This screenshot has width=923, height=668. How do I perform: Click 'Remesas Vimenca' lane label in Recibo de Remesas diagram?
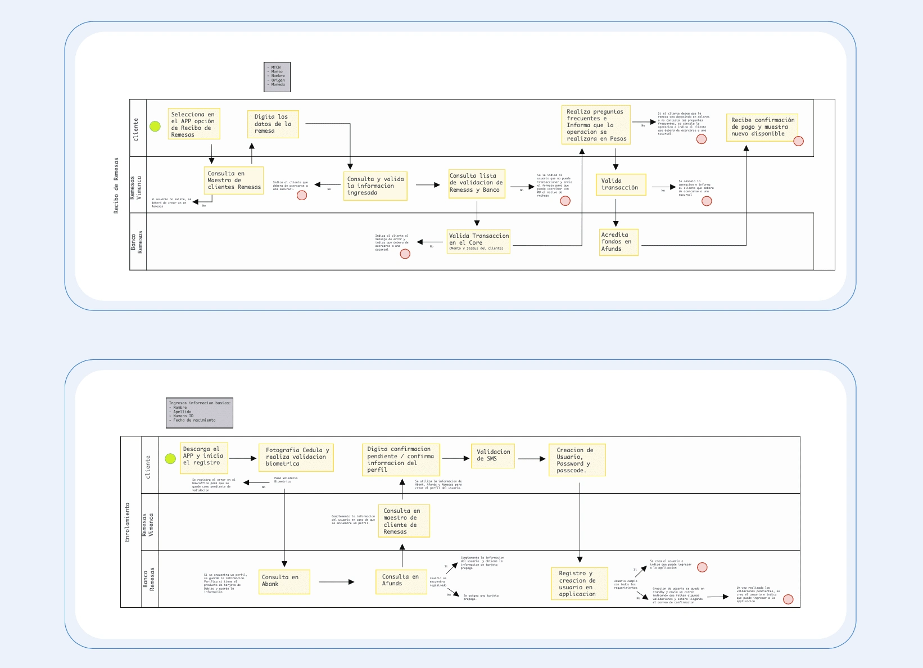click(x=136, y=188)
